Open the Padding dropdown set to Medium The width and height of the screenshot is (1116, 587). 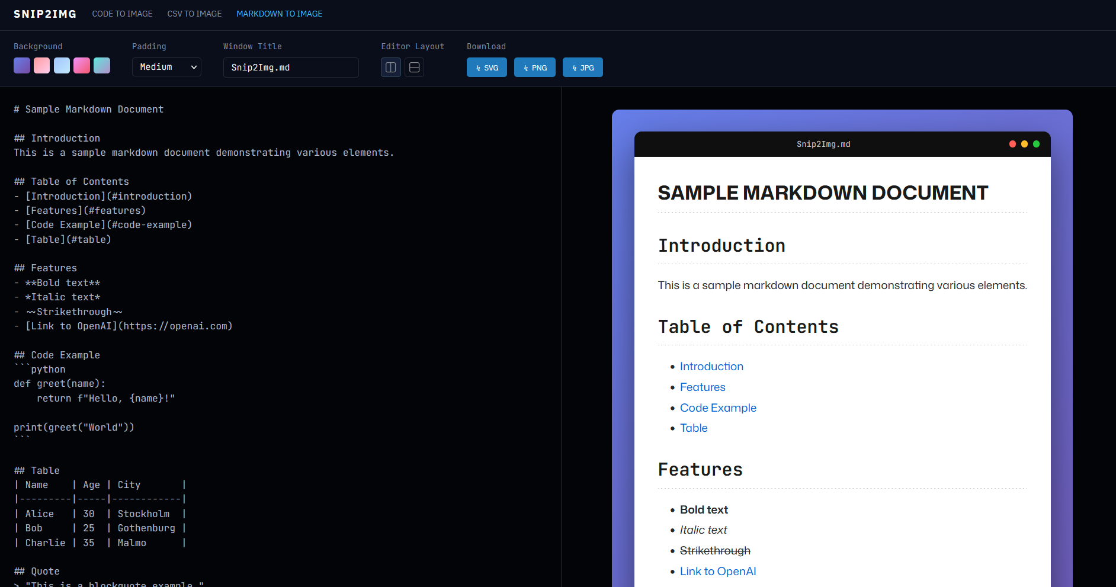(x=166, y=67)
